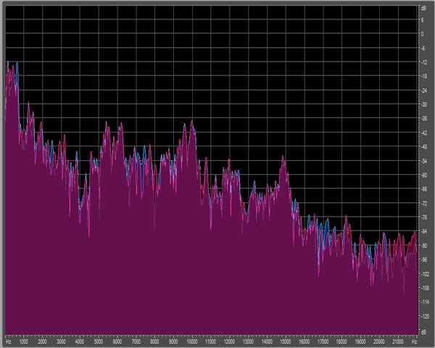Click the spectrum peak tip at 10000 Hz
The image size is (435, 348).
point(192,121)
